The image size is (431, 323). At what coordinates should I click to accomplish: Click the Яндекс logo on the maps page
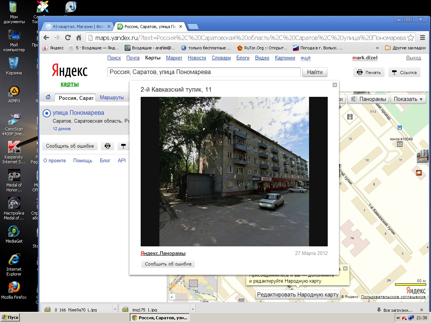70,70
